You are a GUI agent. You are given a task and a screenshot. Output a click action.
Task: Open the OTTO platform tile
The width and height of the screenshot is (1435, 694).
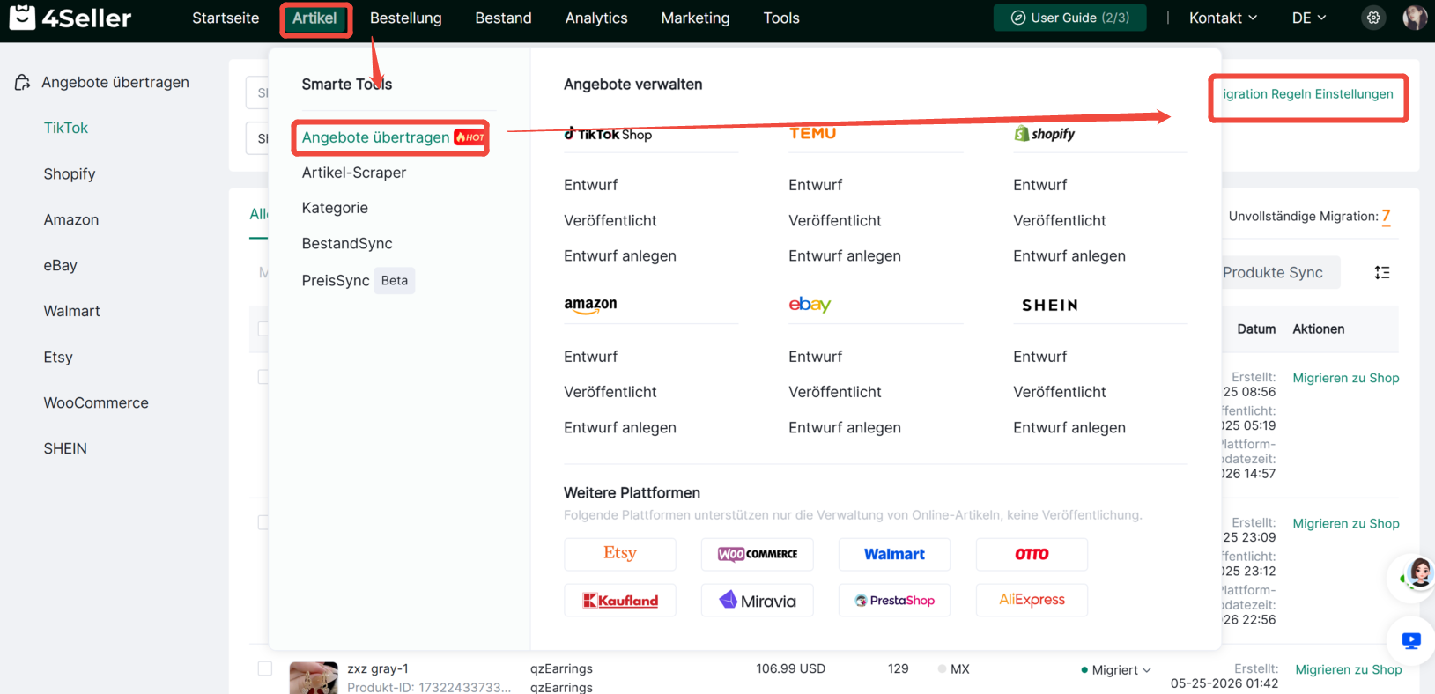(x=1032, y=554)
